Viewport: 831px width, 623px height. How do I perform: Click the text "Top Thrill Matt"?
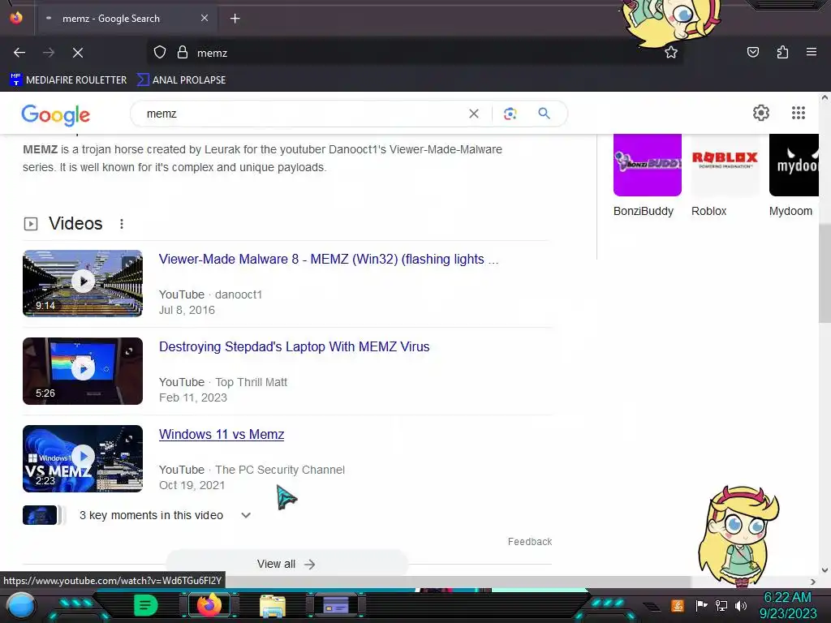click(252, 382)
